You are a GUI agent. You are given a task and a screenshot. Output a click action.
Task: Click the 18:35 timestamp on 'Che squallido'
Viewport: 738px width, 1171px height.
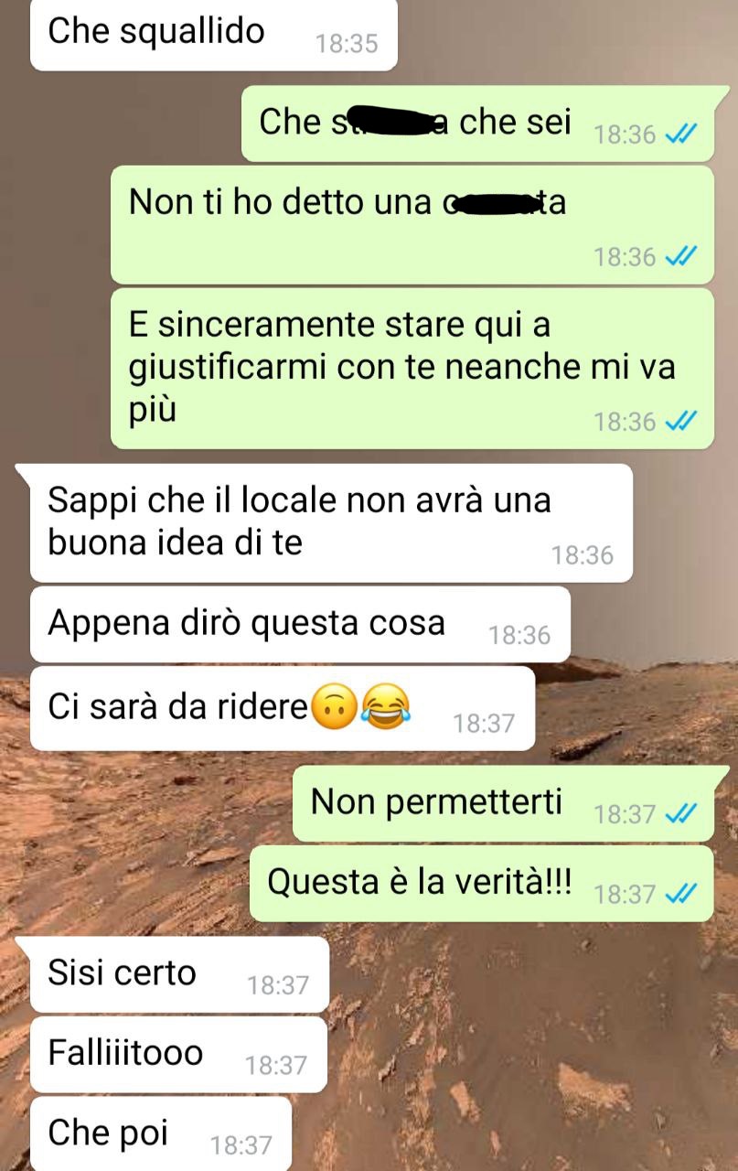click(347, 44)
